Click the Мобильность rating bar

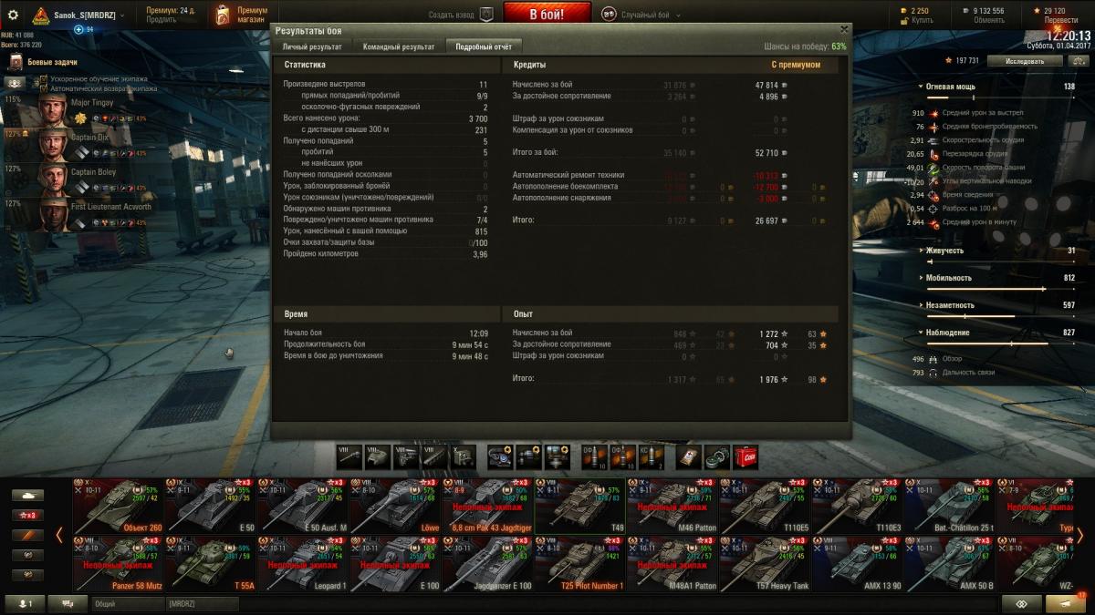click(999, 289)
